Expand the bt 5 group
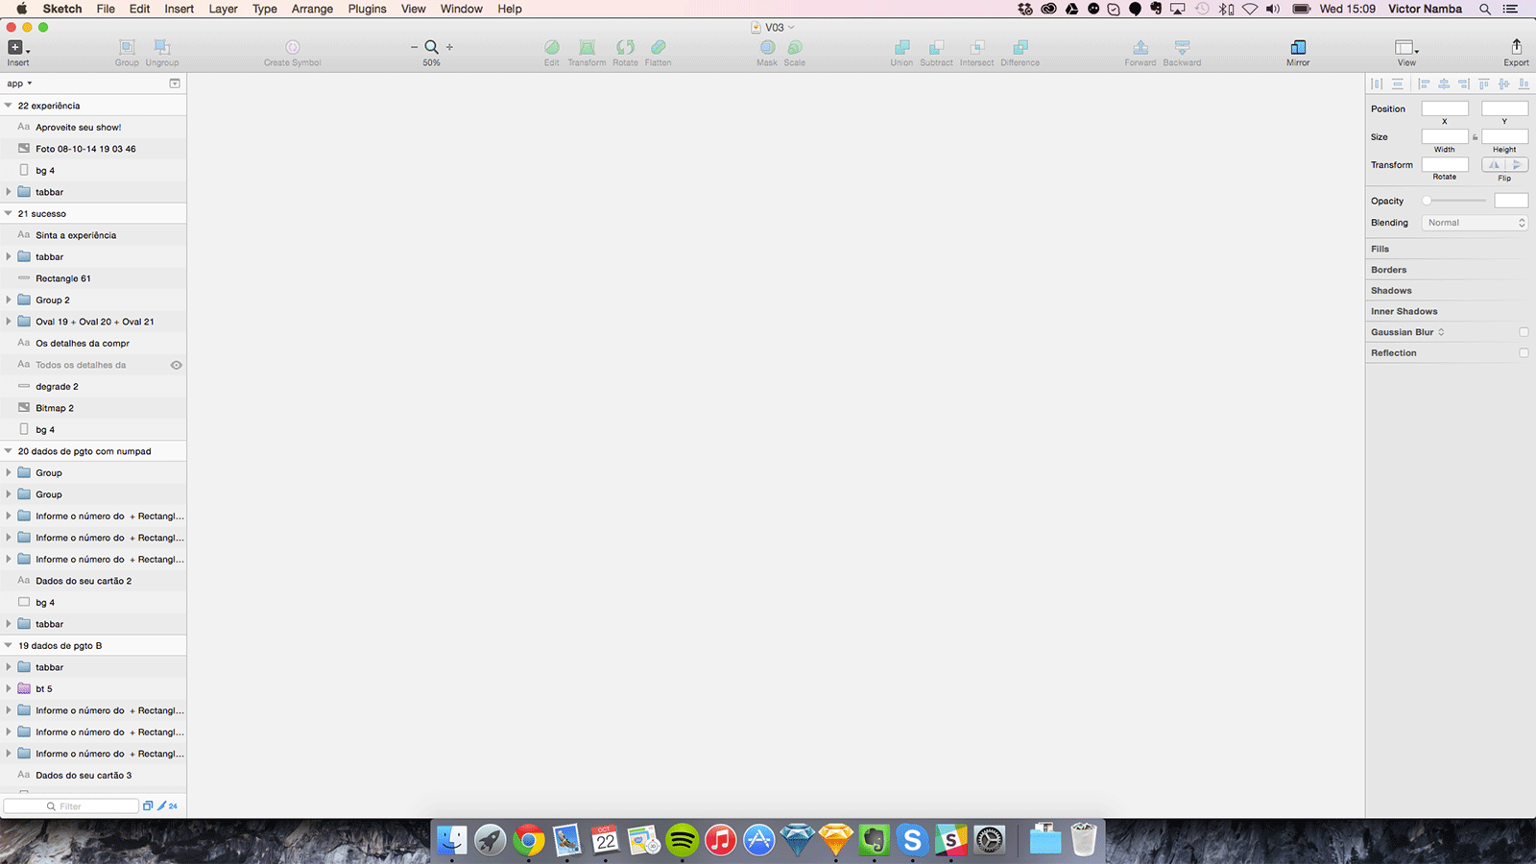Image resolution: width=1536 pixels, height=864 pixels. point(9,688)
